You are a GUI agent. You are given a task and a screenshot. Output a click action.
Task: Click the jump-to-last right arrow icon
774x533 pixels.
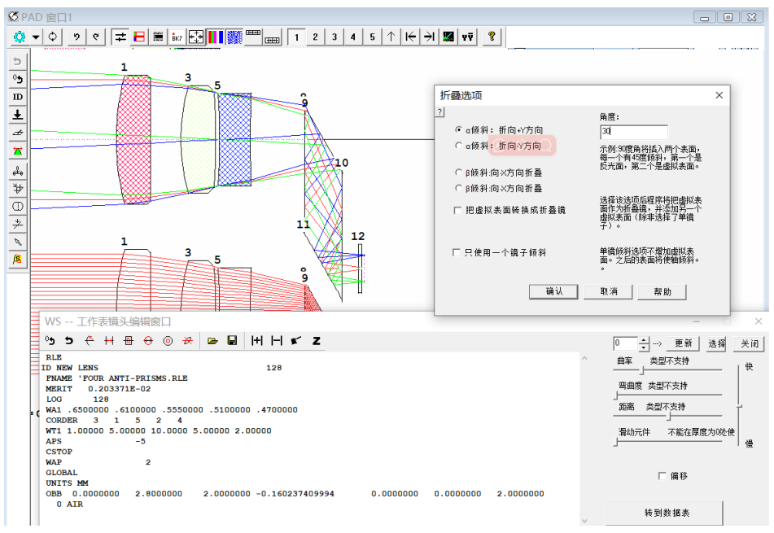tap(429, 37)
